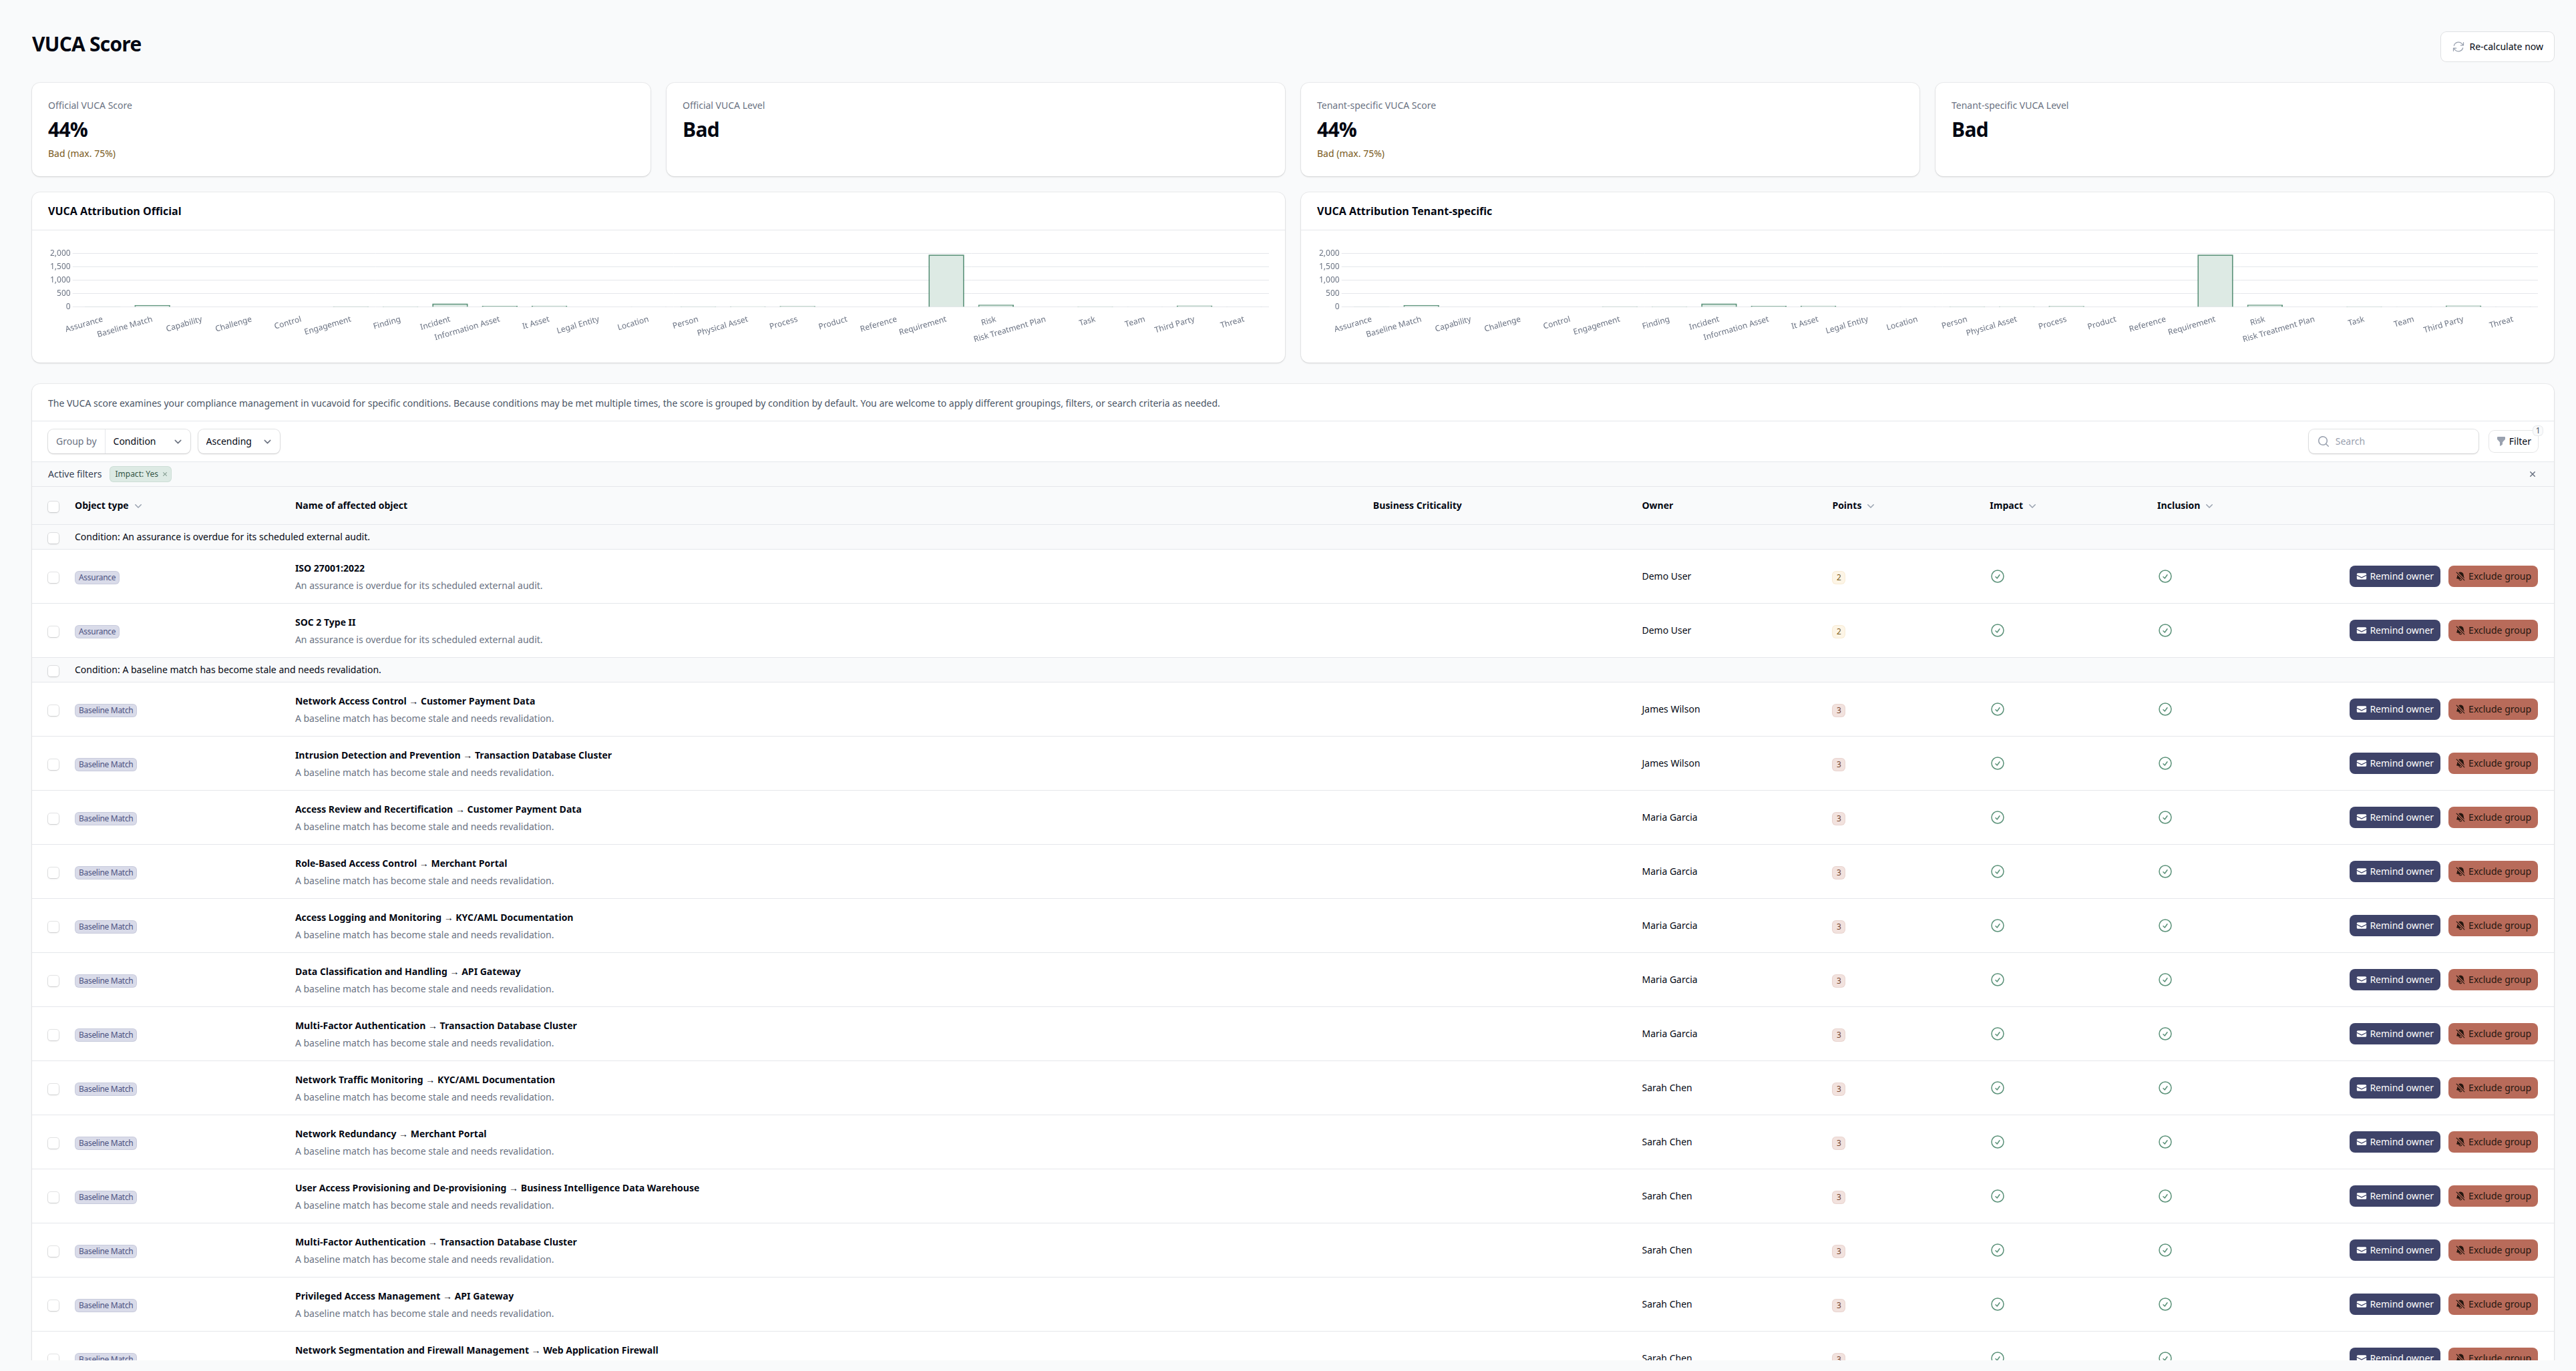Viewport: 2576px width, 1371px height.
Task: Click the Impact check icon for Network Access Control
Action: [x=1997, y=709]
